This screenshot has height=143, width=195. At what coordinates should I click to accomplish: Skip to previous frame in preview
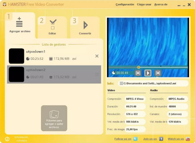[x=138, y=73]
